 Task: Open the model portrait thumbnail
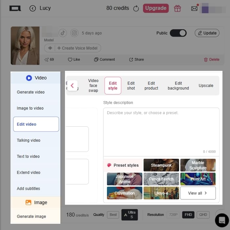point(25,46)
